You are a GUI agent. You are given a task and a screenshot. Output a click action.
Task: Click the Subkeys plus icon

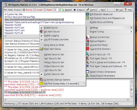pyautogui.click(x=75, y=10)
